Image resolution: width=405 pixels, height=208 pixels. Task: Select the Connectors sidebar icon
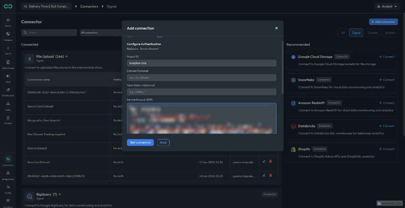[8, 161]
